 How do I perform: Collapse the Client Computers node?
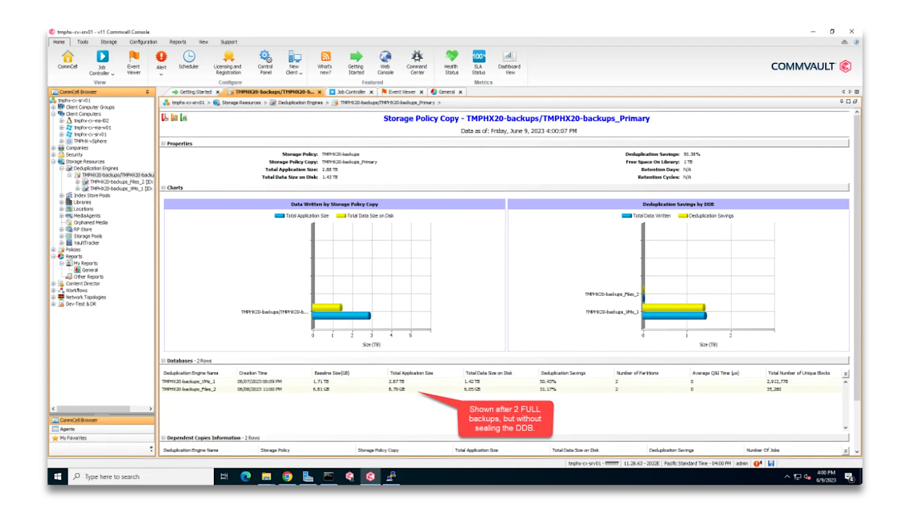click(x=54, y=114)
